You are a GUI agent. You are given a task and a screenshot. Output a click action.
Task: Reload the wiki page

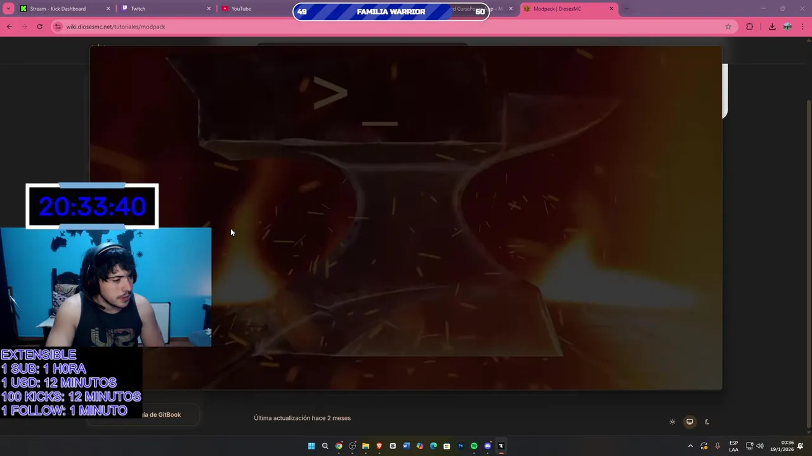[39, 27]
